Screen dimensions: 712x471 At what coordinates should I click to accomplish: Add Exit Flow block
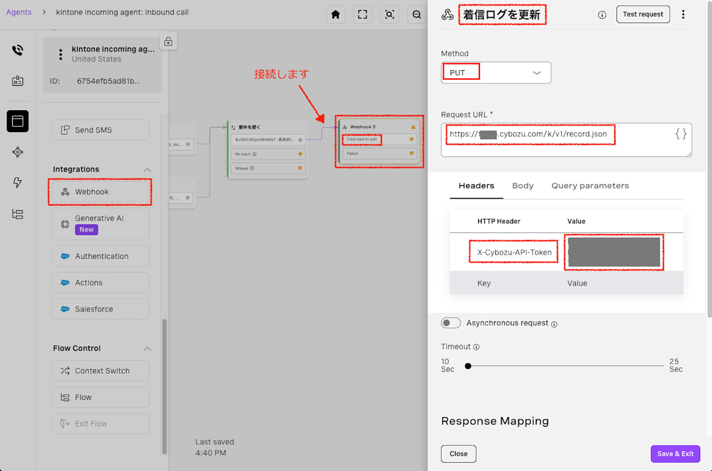(101, 424)
